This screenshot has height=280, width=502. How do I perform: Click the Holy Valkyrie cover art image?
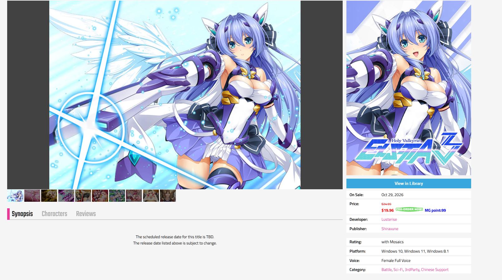coord(408,88)
